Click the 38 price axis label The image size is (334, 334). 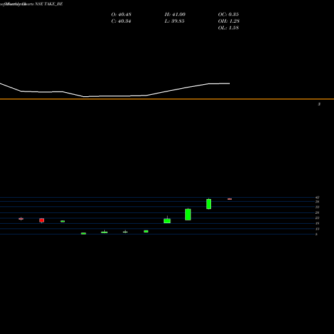click(317, 202)
